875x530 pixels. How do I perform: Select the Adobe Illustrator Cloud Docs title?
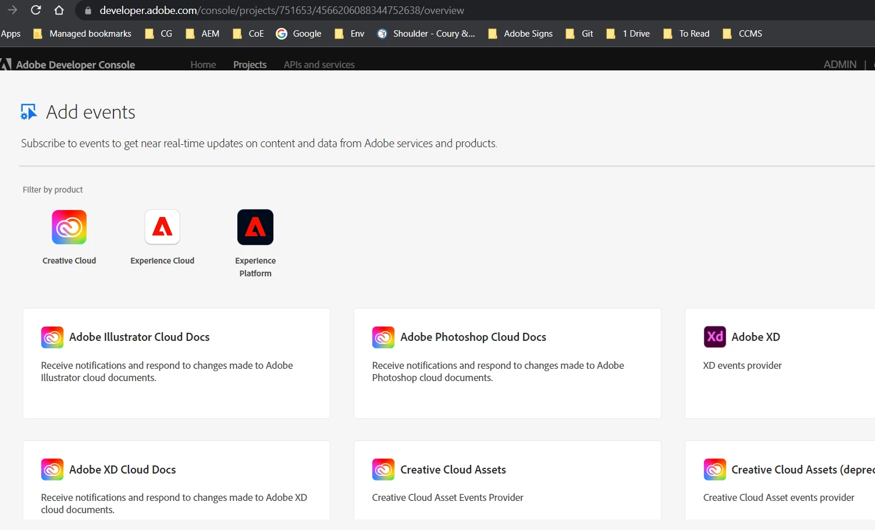(140, 337)
